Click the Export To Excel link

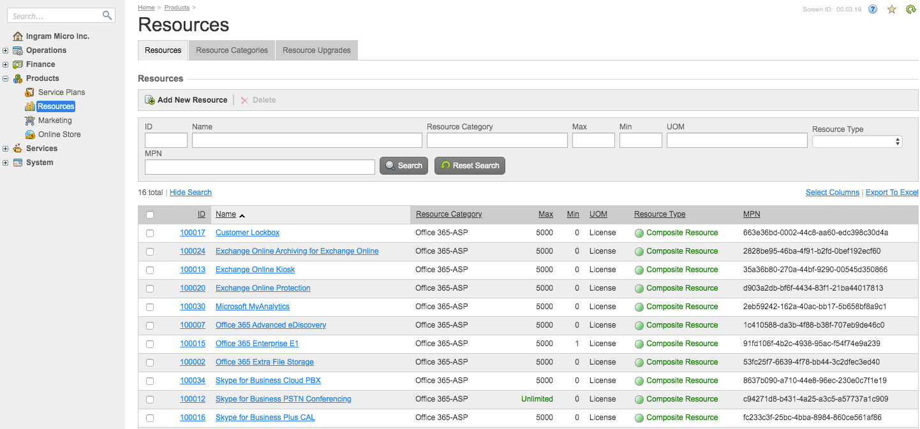(892, 193)
